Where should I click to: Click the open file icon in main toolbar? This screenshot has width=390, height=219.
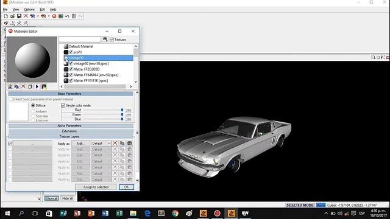click(x=12, y=16)
